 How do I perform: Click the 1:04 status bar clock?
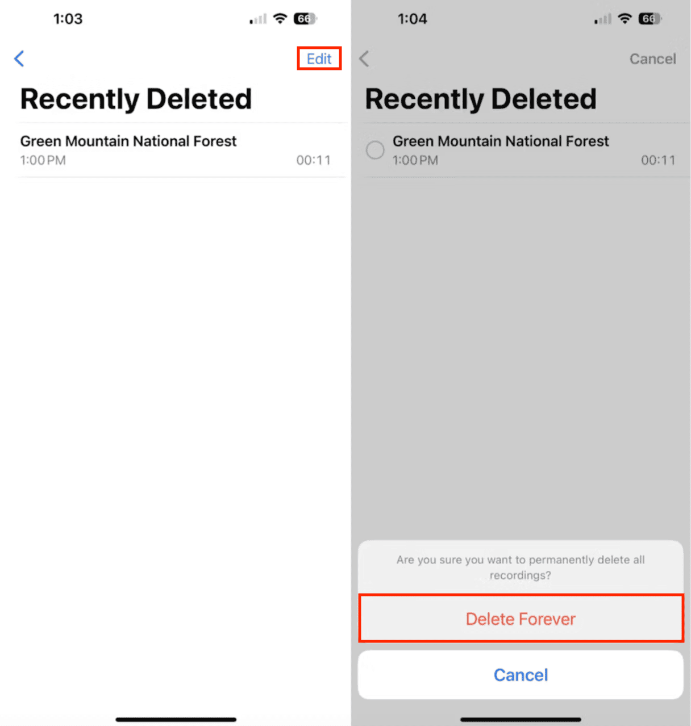click(413, 19)
